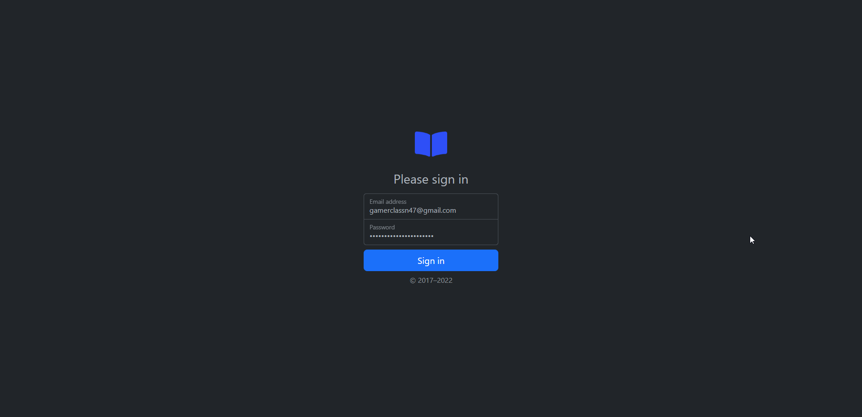The width and height of the screenshot is (862, 417).
Task: Click the 'Email address' floating label
Action: (x=388, y=202)
